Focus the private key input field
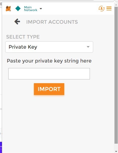 point(49,74)
